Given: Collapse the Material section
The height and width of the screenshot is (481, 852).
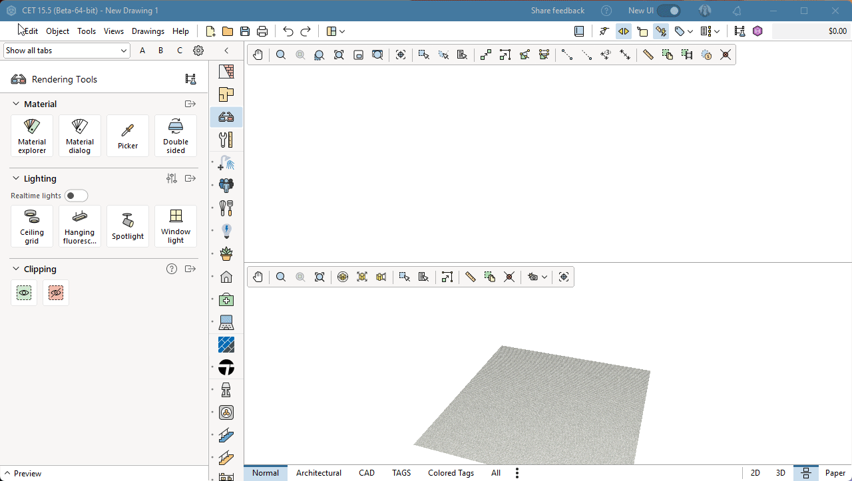Looking at the screenshot, I should coord(16,104).
